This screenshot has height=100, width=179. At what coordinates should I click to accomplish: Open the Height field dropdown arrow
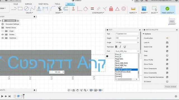(x=138, y=38)
